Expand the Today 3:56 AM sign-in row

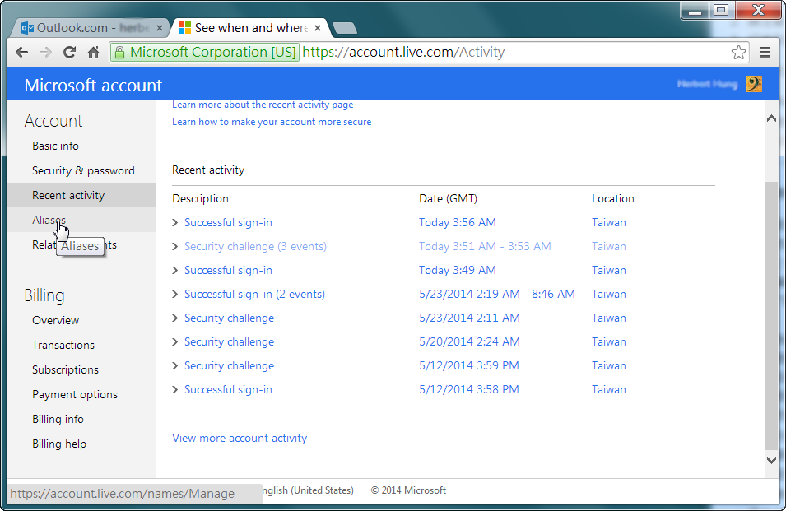pos(175,222)
